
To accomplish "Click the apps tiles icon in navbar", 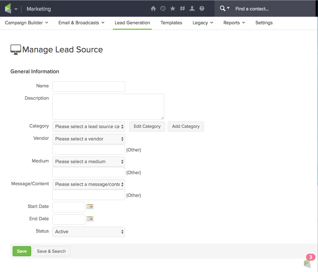I will [182, 9].
